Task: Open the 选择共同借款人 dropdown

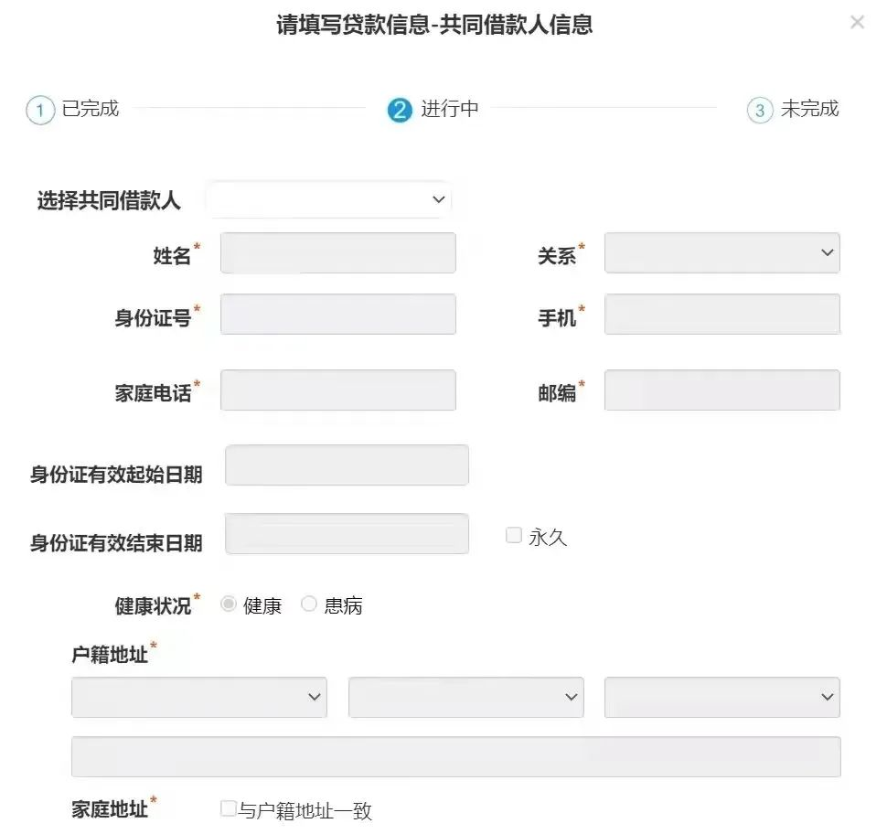Action: 329,199
